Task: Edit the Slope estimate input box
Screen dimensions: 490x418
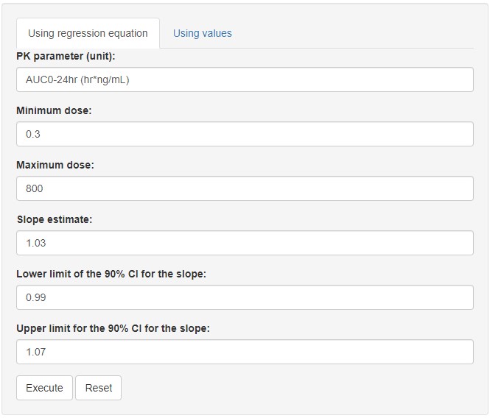Action: point(245,243)
